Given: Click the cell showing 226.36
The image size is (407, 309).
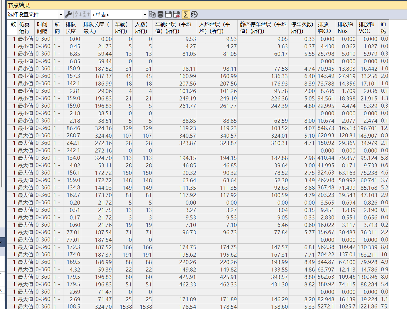Looking at the screenshot, I should coord(263,98).
